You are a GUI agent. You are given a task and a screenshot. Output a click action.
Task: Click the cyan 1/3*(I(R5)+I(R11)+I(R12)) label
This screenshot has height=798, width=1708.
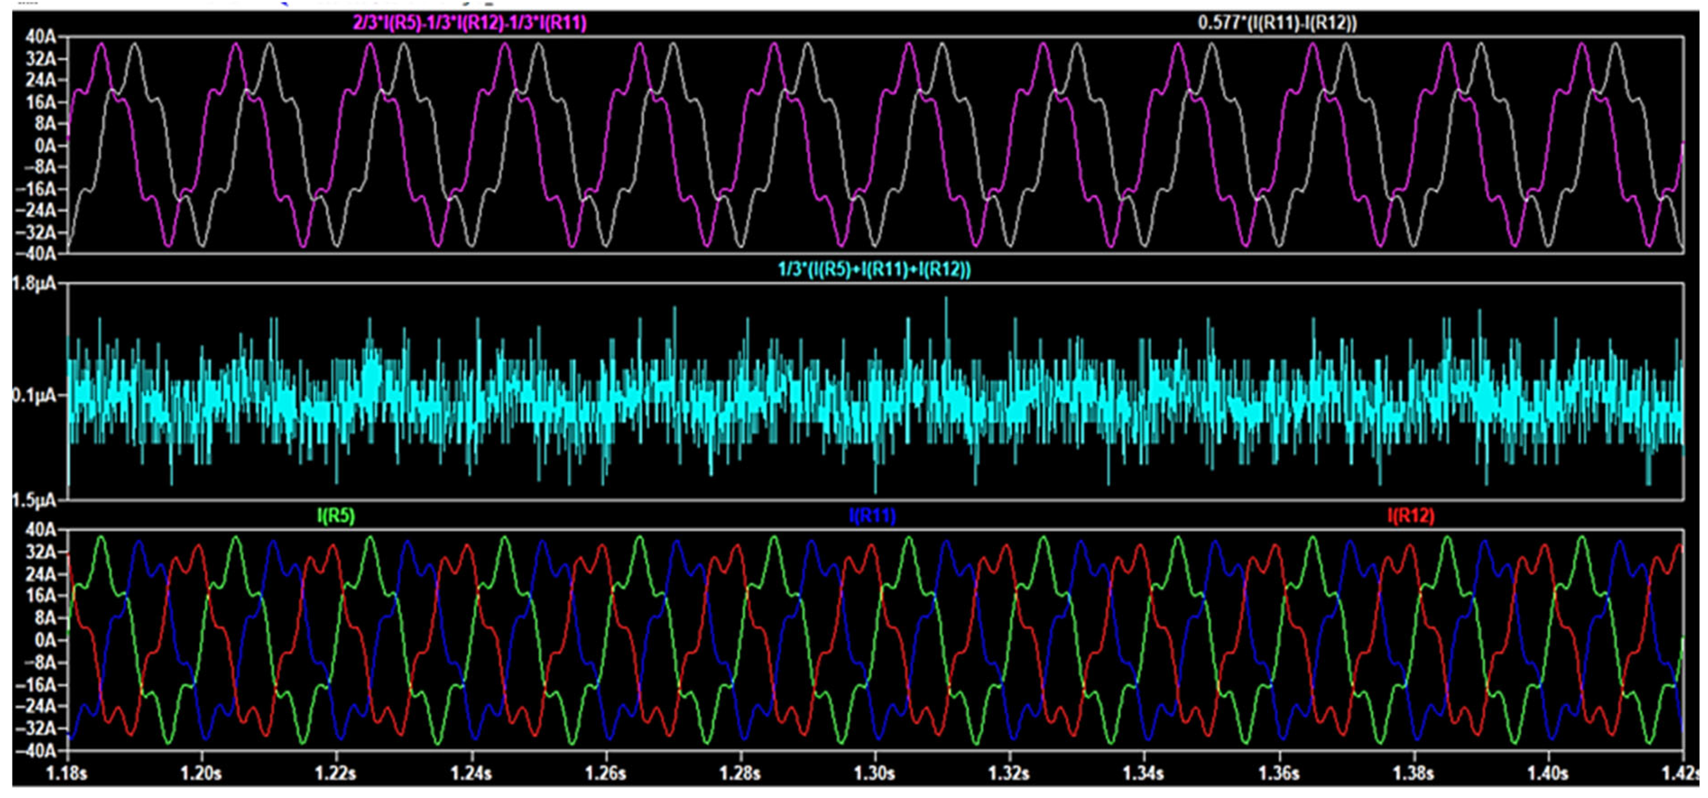[x=874, y=270]
